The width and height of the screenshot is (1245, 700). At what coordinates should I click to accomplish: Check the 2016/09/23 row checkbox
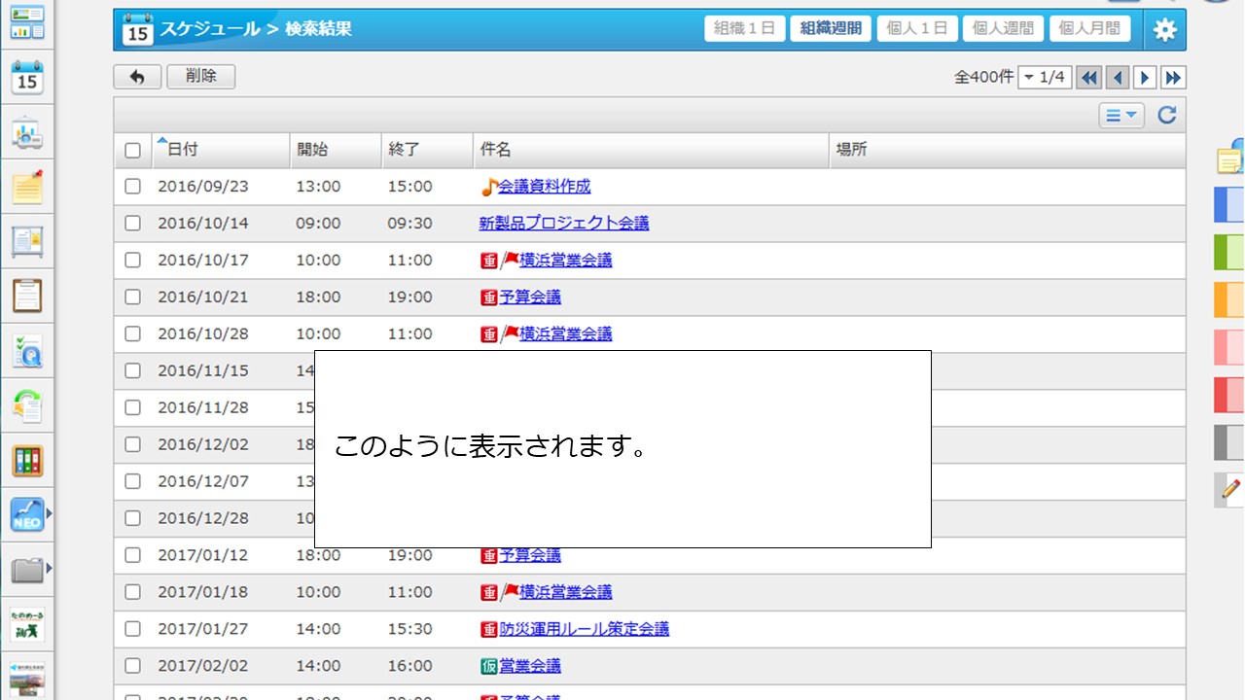(x=132, y=187)
